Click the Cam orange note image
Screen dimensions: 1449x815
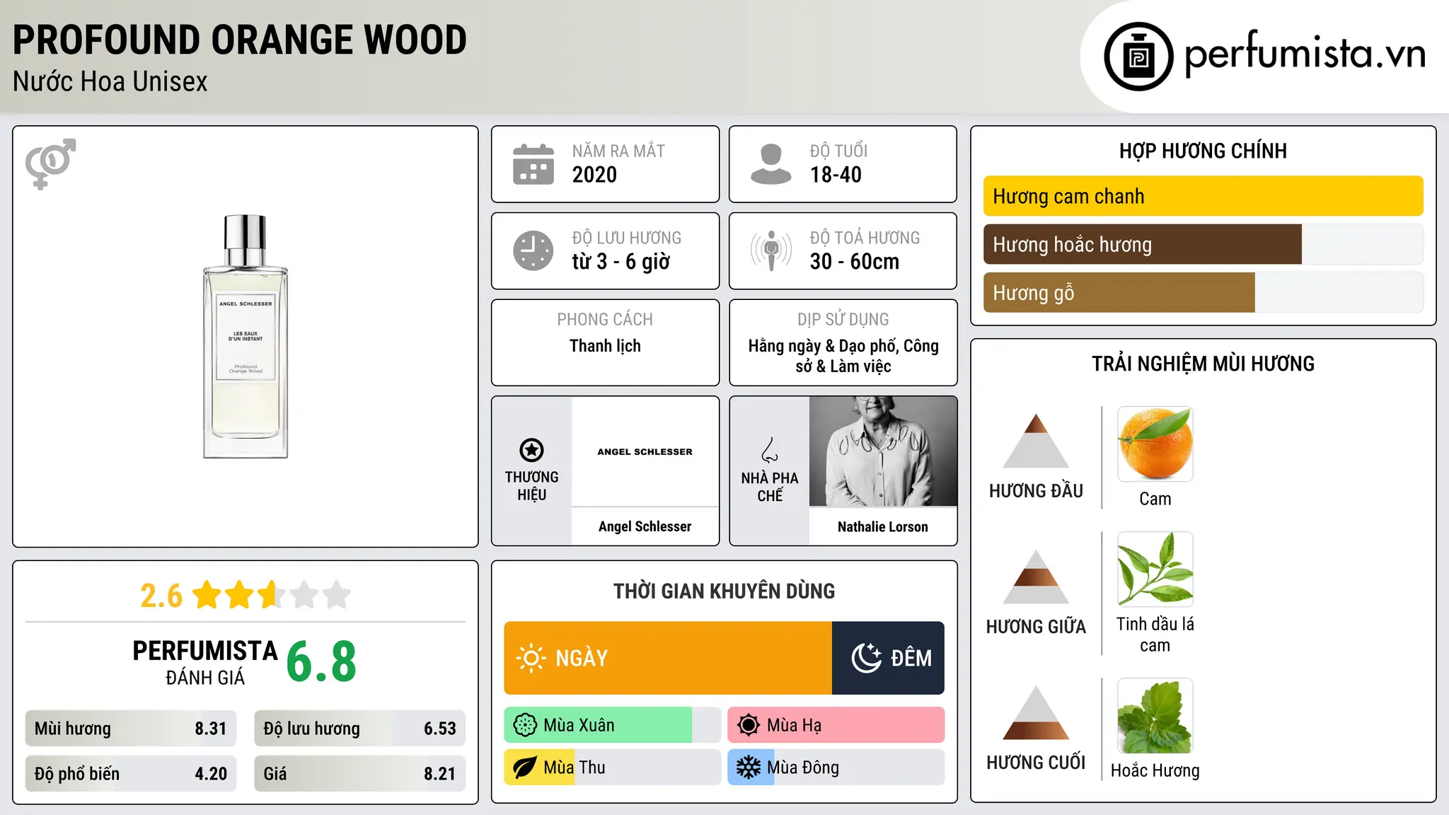click(x=1155, y=444)
